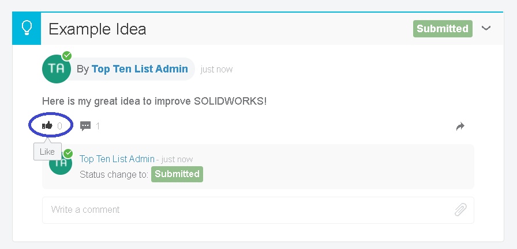Image resolution: width=517 pixels, height=249 pixels.
Task: Open the Top Ten List Admin link in the comment
Action: tap(117, 159)
